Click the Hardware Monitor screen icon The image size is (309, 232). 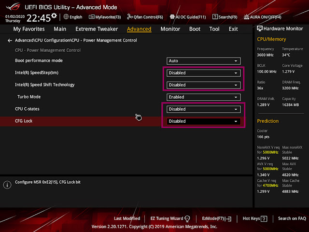click(260, 29)
